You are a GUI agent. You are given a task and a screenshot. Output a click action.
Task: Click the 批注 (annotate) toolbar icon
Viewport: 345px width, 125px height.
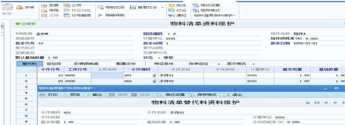[x=172, y=5]
